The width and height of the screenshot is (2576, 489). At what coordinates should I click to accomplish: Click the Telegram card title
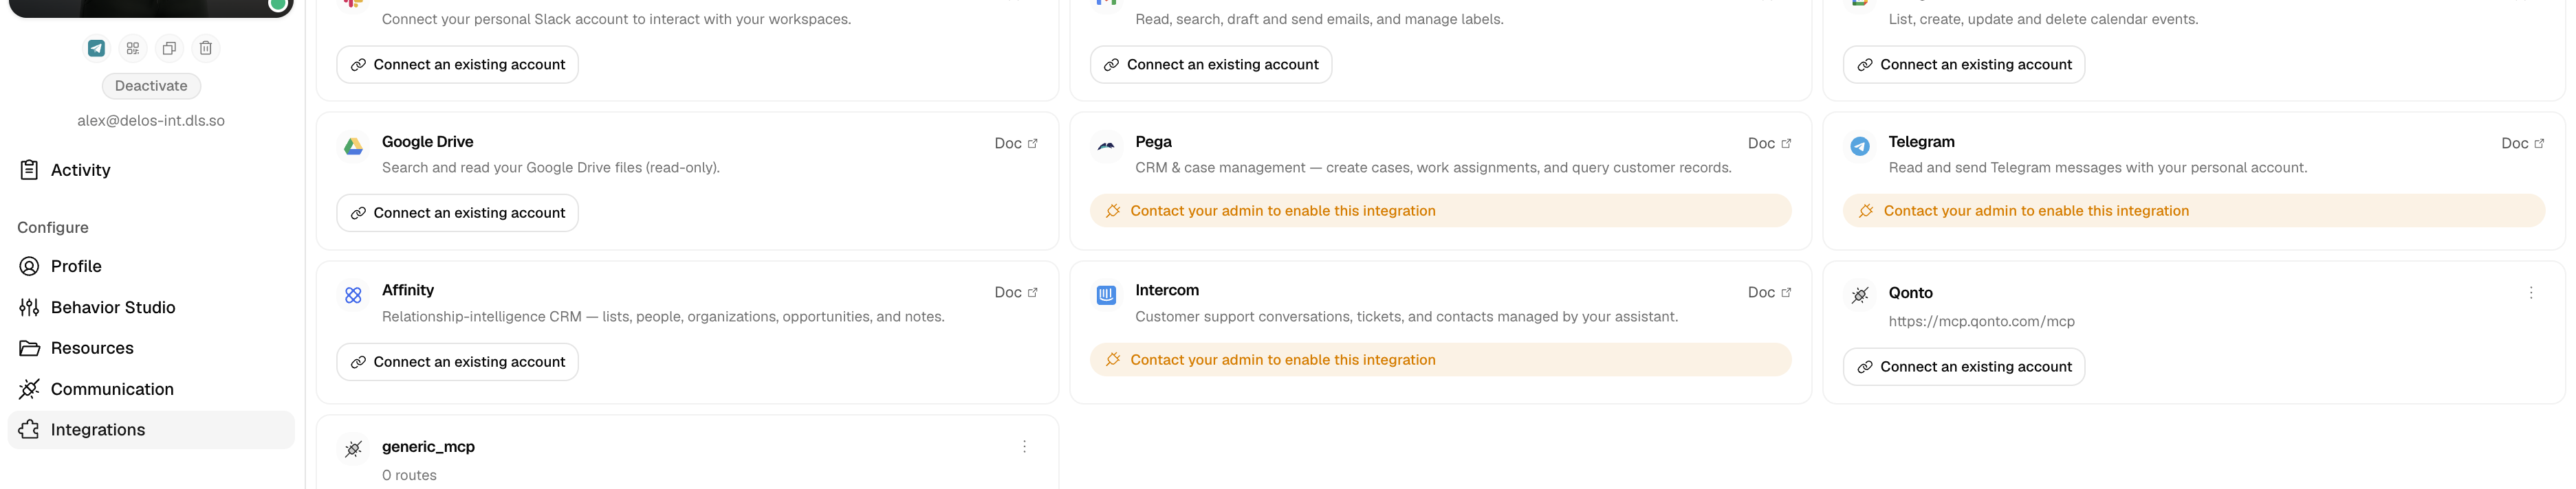pos(1921,141)
